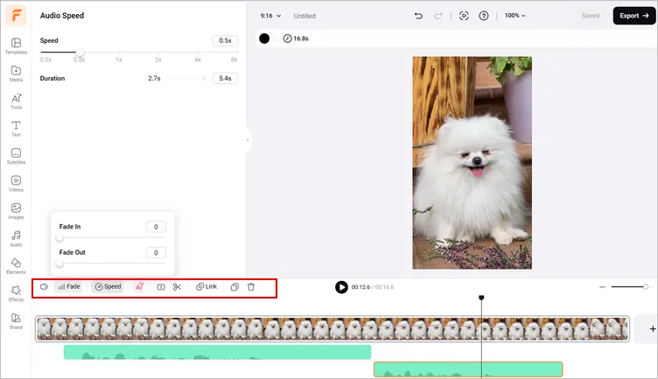Click the audio Speed slider handle

pyautogui.click(x=80, y=52)
